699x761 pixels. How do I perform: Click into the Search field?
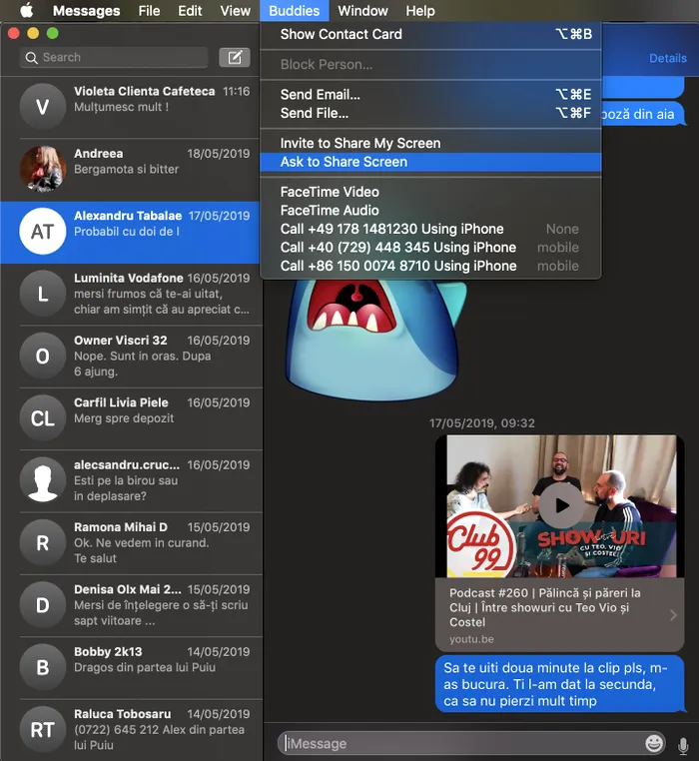[114, 57]
